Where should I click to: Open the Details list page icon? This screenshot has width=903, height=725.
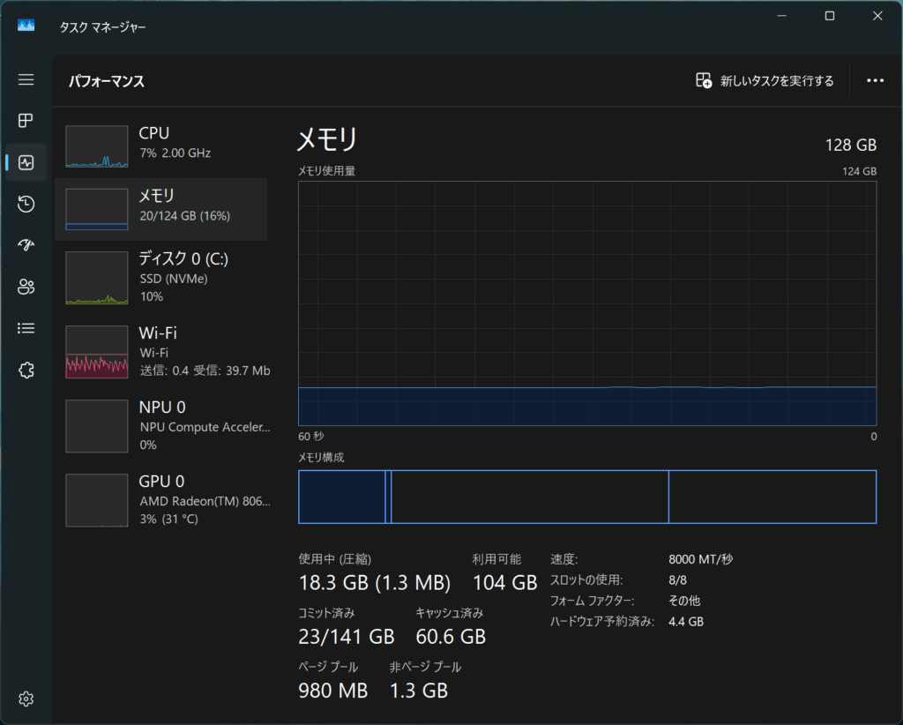(26, 328)
